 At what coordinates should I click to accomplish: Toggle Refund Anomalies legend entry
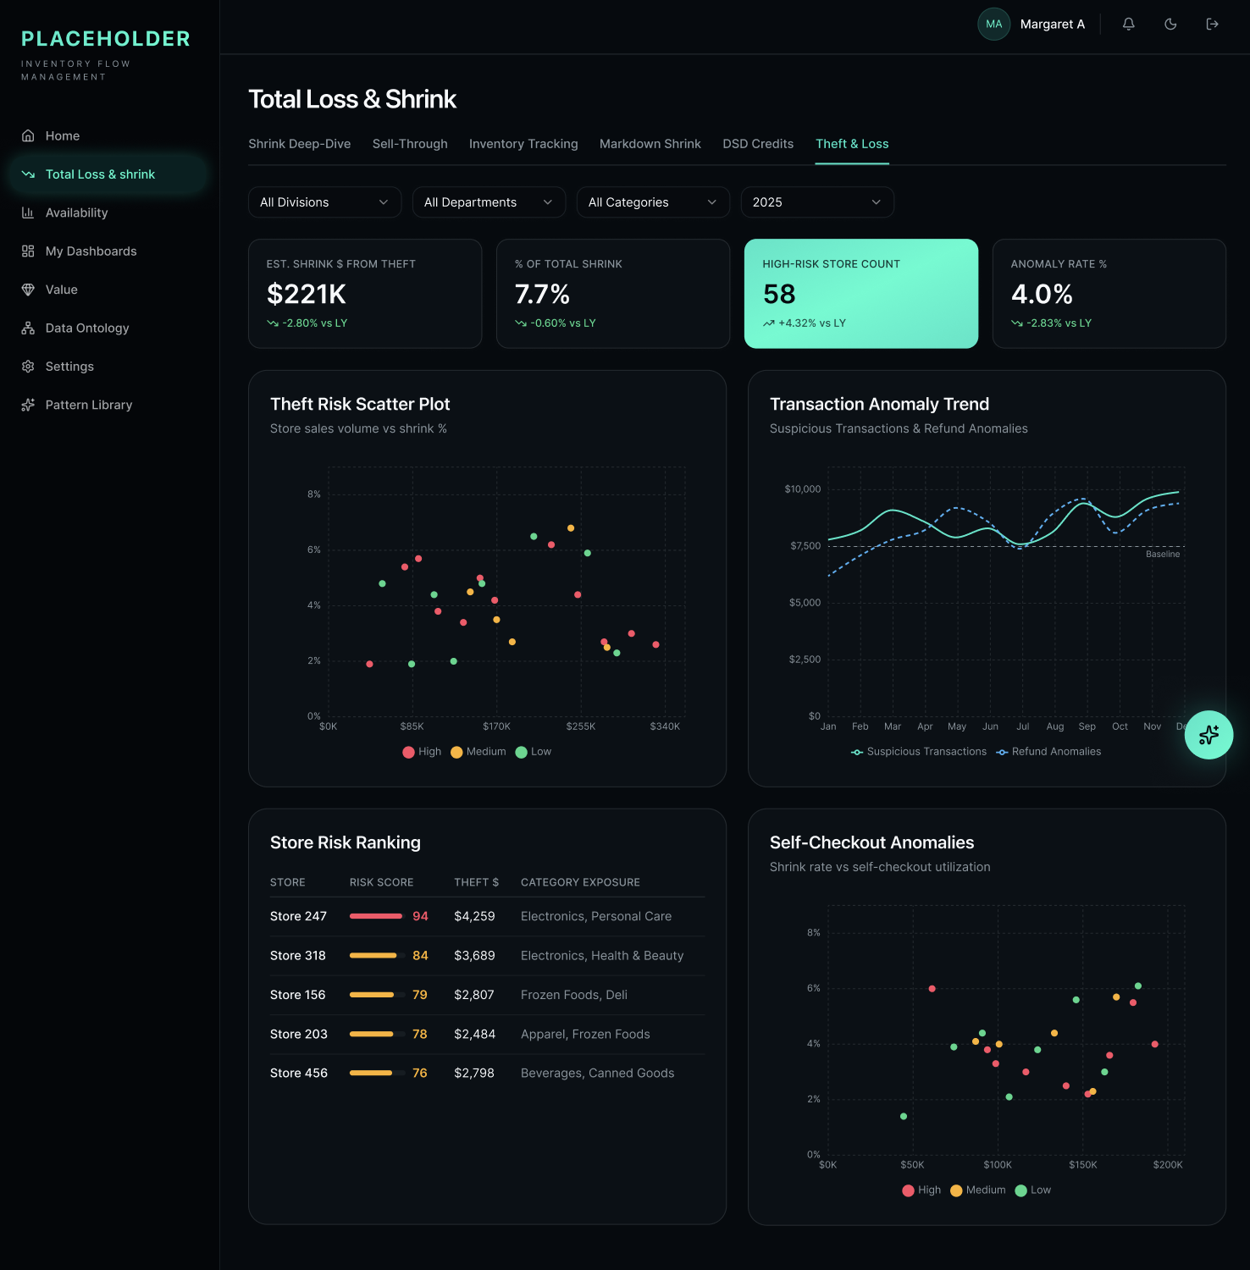pos(1048,752)
